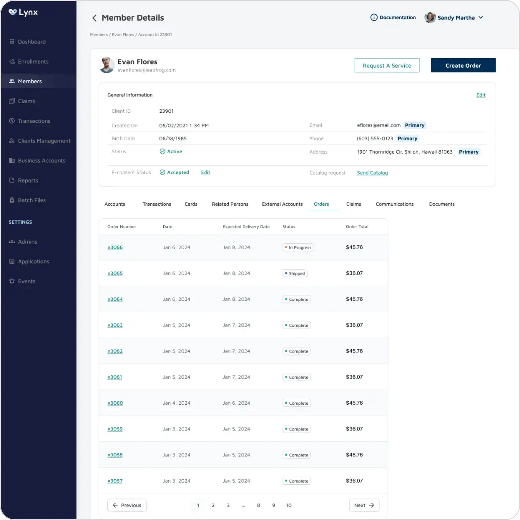This screenshot has height=520, width=520.
Task: Click the Dashboard grid icon in sidebar
Action: coord(12,42)
